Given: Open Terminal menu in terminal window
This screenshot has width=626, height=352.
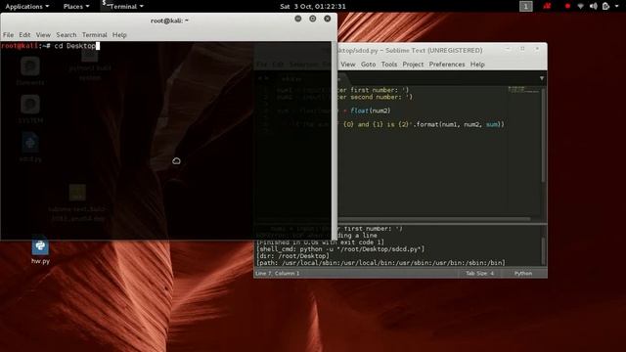Looking at the screenshot, I should pyautogui.click(x=94, y=35).
